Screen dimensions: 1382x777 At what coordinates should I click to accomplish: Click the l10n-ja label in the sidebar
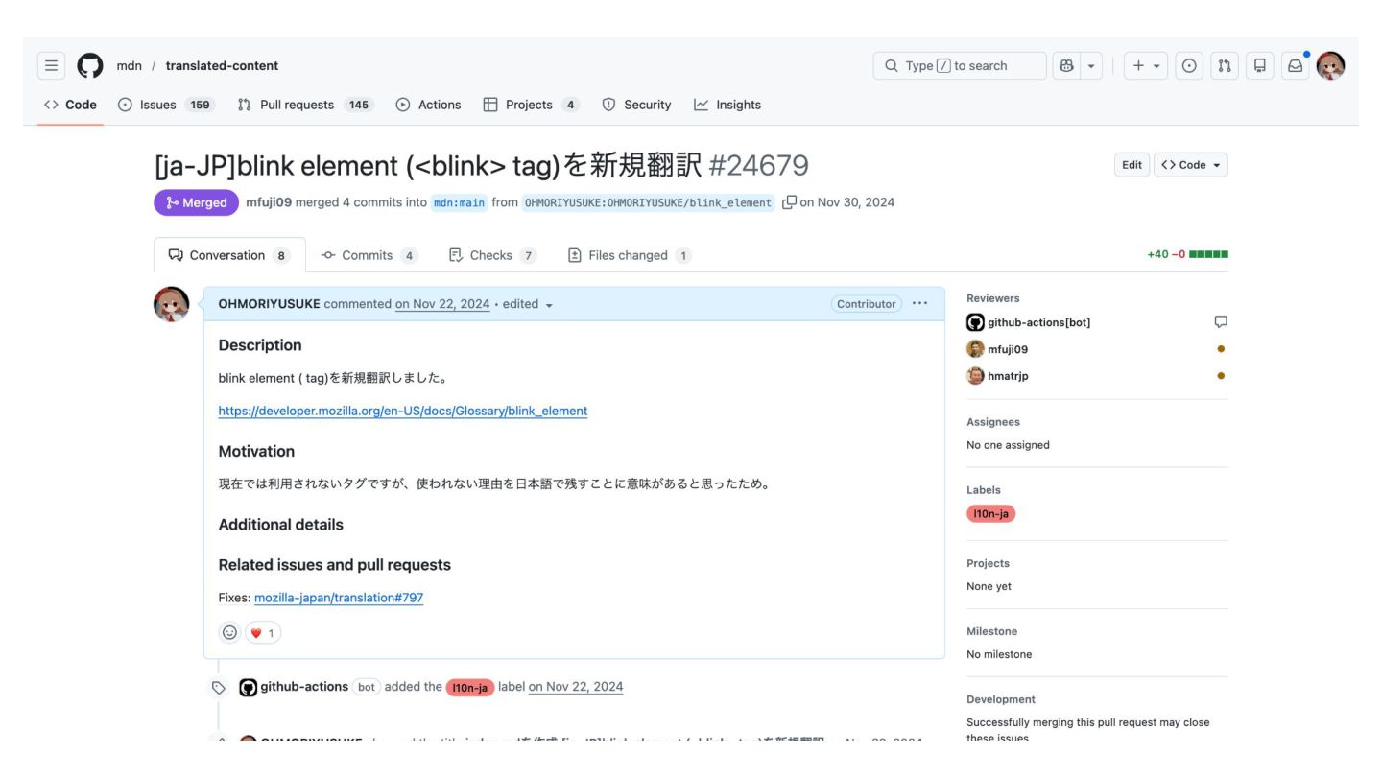point(990,513)
